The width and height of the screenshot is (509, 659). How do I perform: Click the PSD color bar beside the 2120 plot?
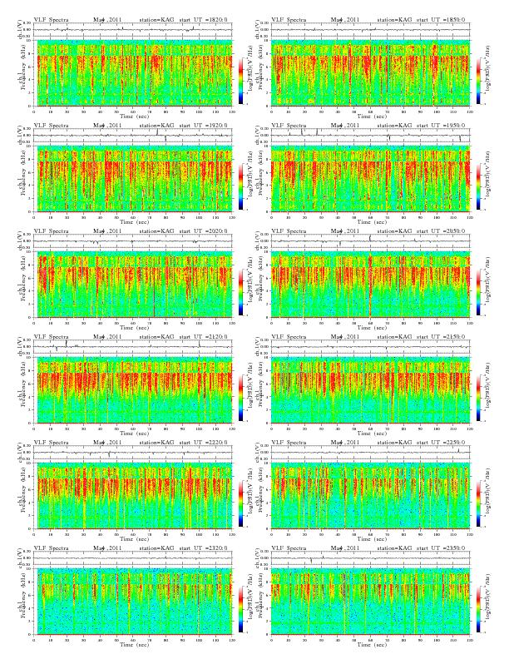(240, 398)
